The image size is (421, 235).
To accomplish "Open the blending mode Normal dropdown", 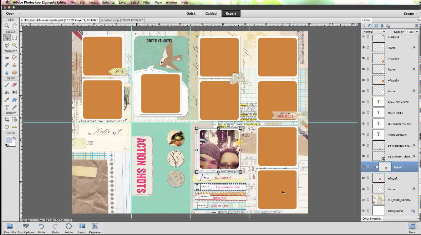I will 374,32.
